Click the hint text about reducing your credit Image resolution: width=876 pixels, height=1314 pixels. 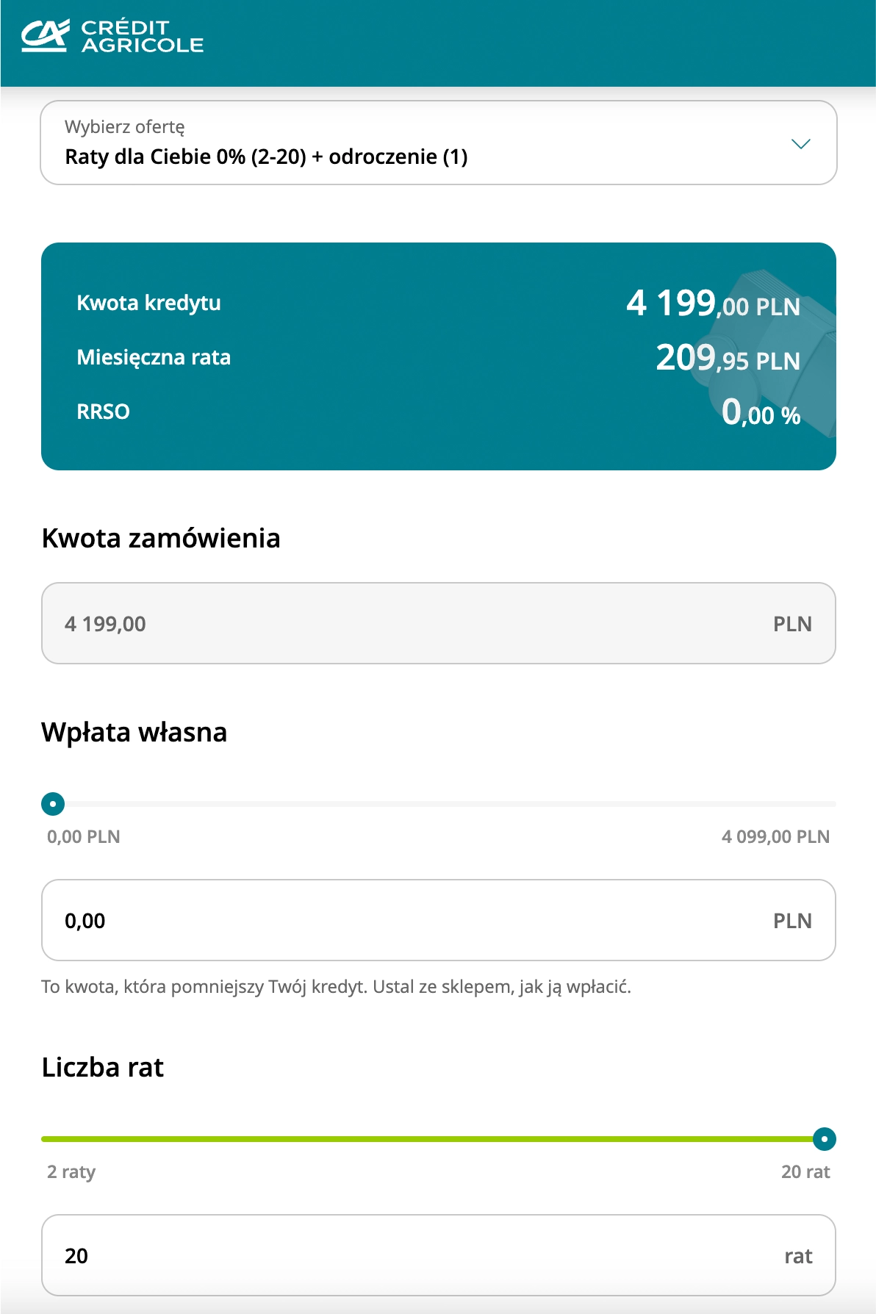point(337,985)
